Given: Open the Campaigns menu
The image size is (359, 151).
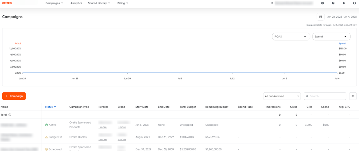Looking at the screenshot, I should tap(54, 3).
